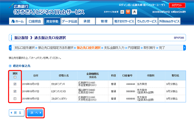Click the 支払金額を入力 step

click(114, 48)
